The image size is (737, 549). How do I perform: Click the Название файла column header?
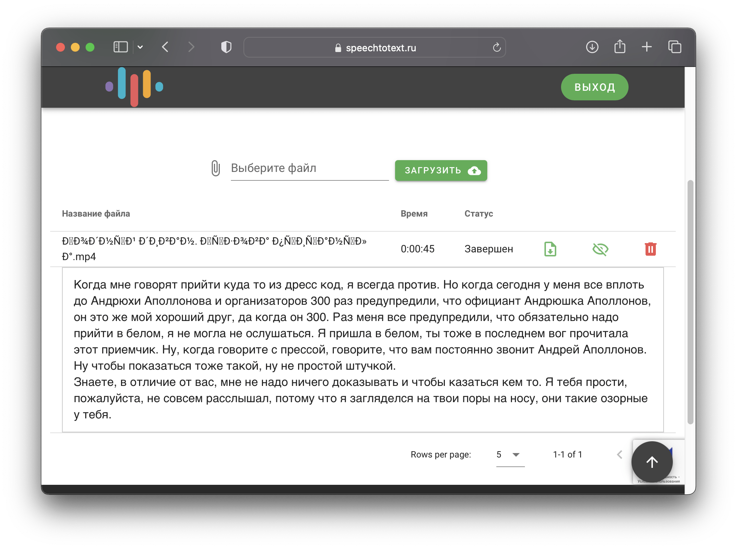(x=96, y=214)
